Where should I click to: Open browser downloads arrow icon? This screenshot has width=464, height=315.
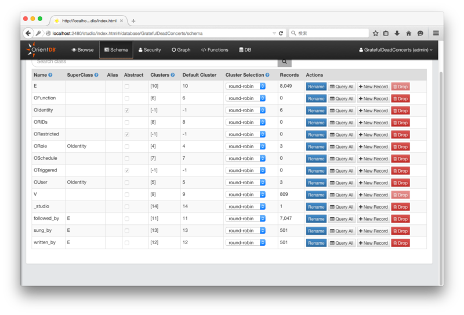click(x=397, y=33)
